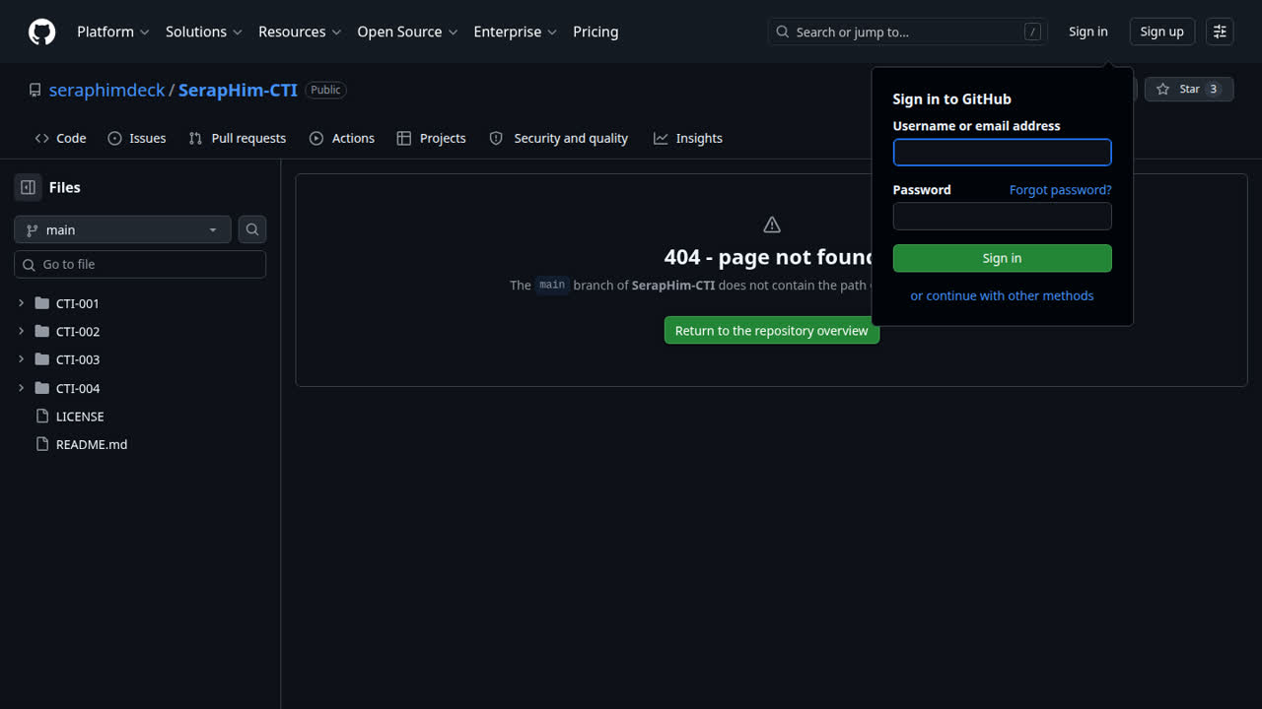Screen dimensions: 1262x709
Task: Open the appearance settings icon button
Action: [1220, 32]
